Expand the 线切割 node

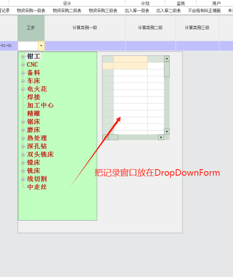click(x=23, y=179)
